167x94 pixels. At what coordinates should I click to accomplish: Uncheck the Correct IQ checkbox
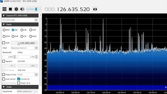(x=19, y=79)
